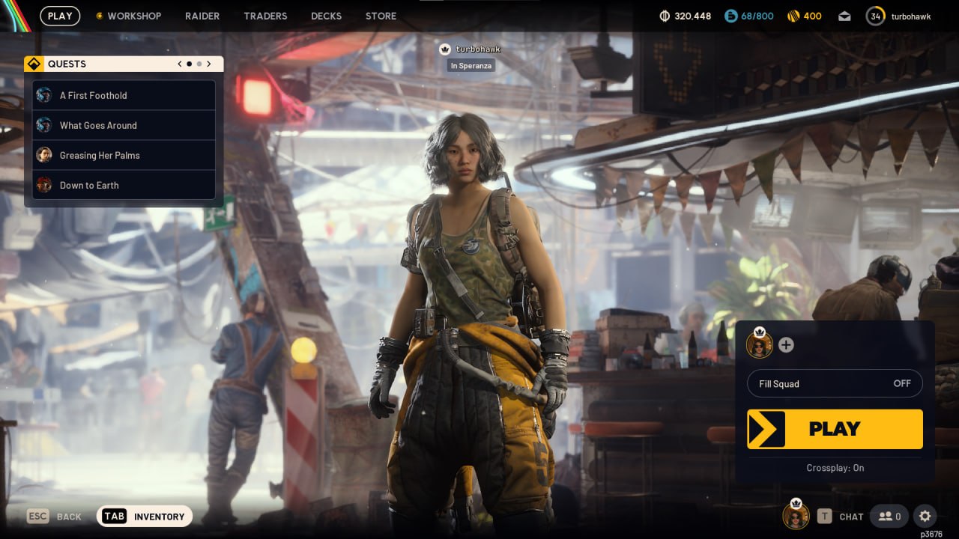Image resolution: width=959 pixels, height=539 pixels.
Task: Toggle Fill Squad on
Action: tap(835, 383)
